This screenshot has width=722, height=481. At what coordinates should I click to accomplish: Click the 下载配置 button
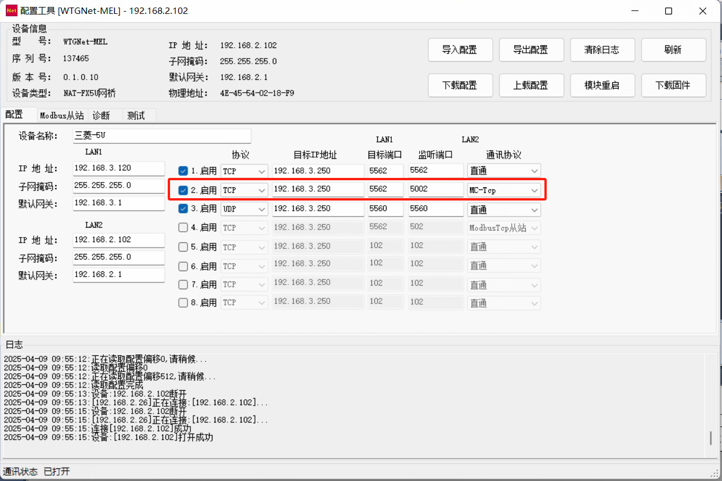(460, 85)
